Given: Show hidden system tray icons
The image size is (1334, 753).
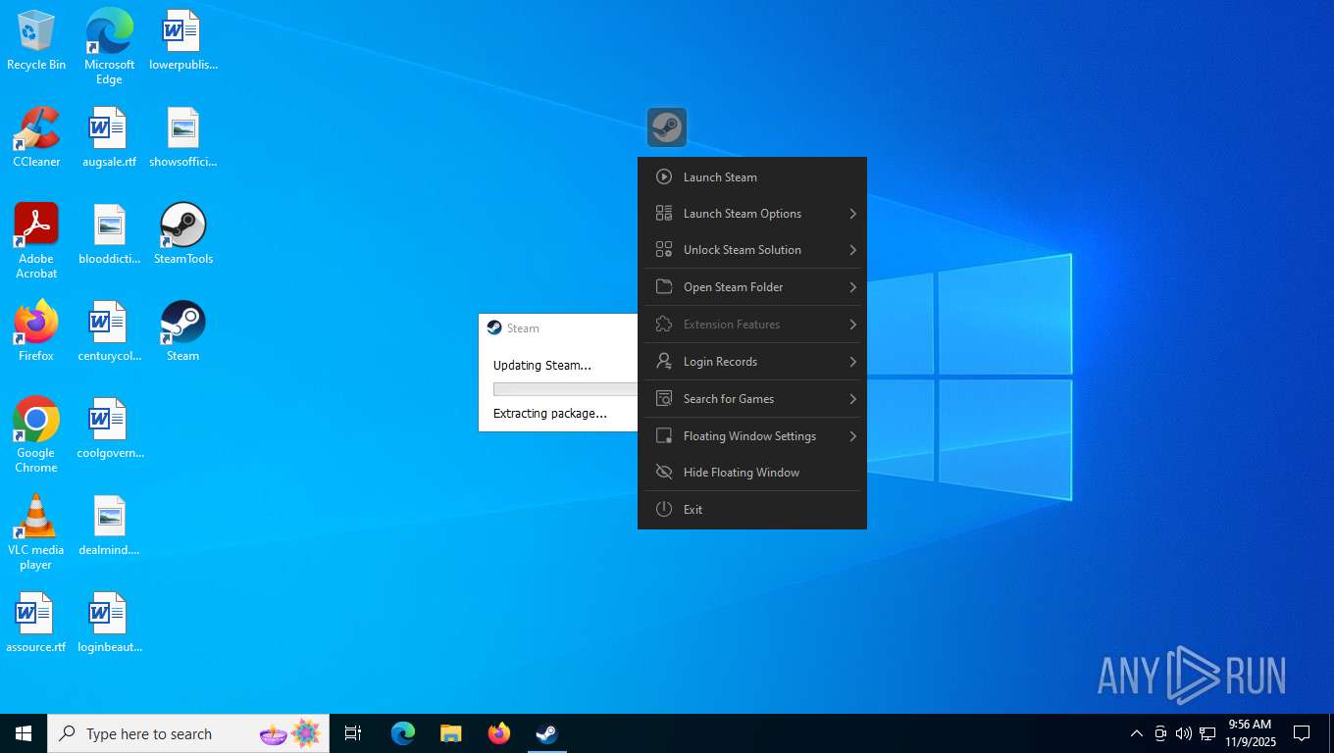Looking at the screenshot, I should [1137, 733].
